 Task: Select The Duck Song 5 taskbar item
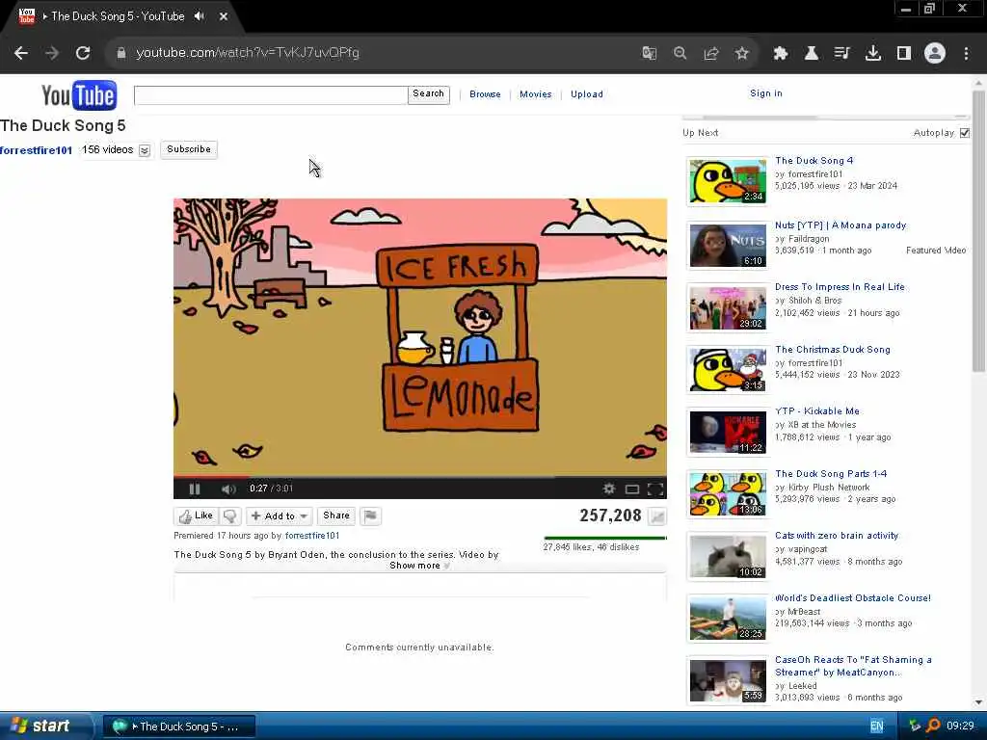click(x=178, y=727)
